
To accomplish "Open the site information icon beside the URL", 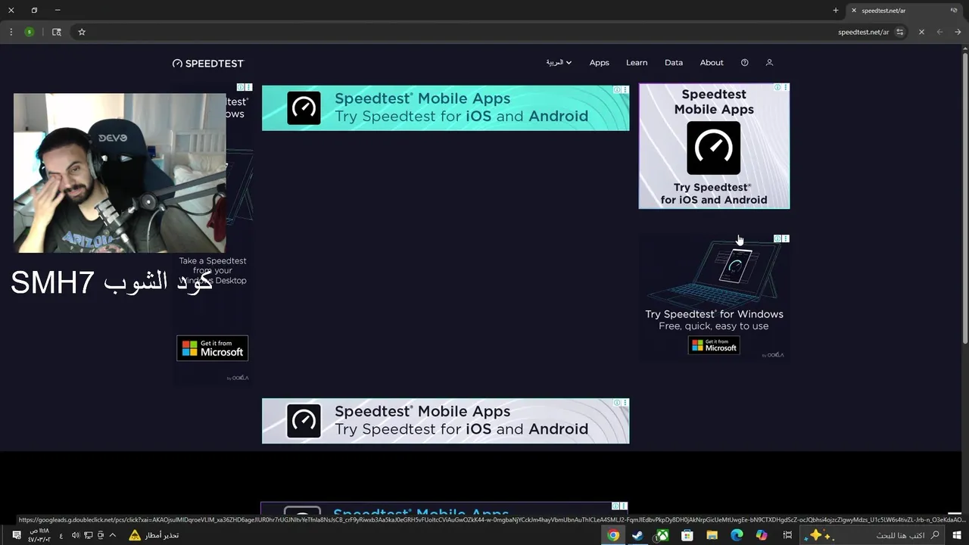I will click(900, 32).
